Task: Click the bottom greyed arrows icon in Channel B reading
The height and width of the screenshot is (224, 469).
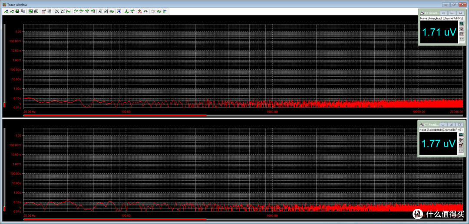Action: [x=462, y=150]
